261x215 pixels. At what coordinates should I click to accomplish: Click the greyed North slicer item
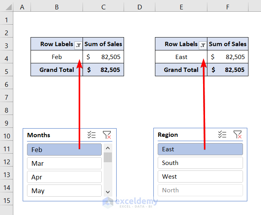tap(200, 190)
